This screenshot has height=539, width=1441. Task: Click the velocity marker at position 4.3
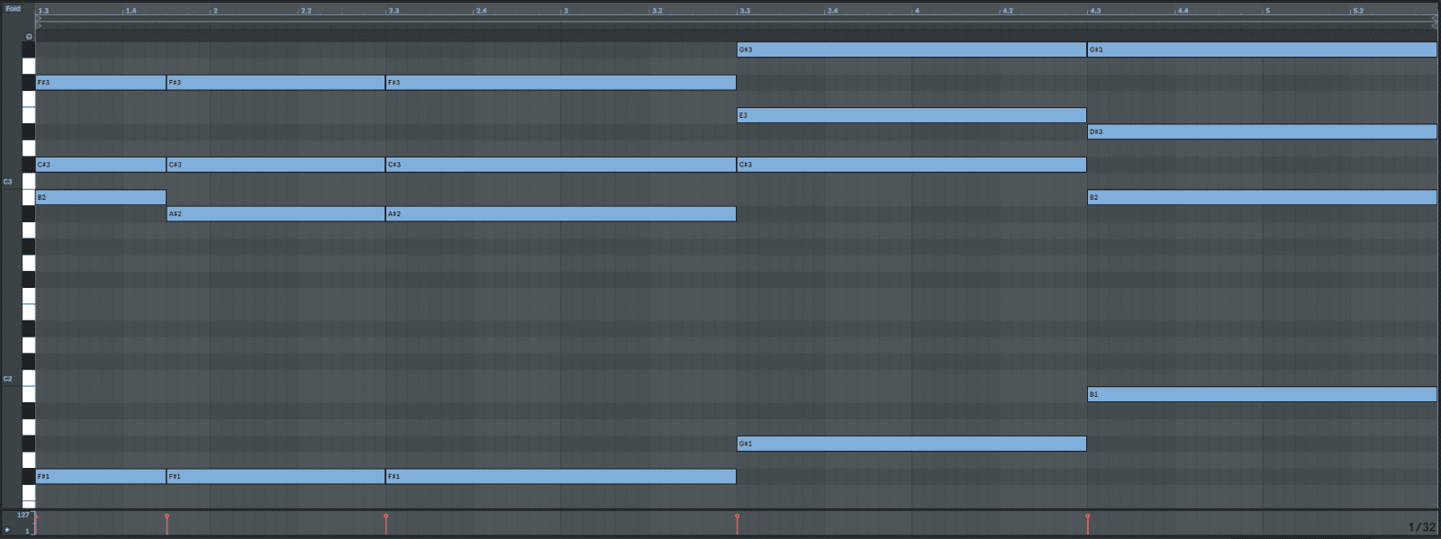click(1087, 517)
